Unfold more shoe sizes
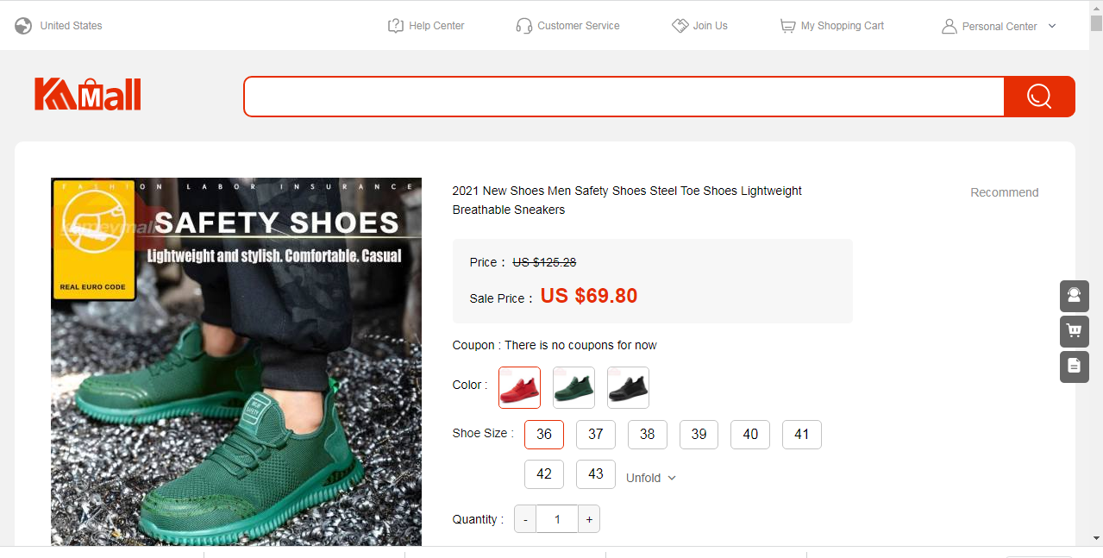 pyautogui.click(x=650, y=478)
